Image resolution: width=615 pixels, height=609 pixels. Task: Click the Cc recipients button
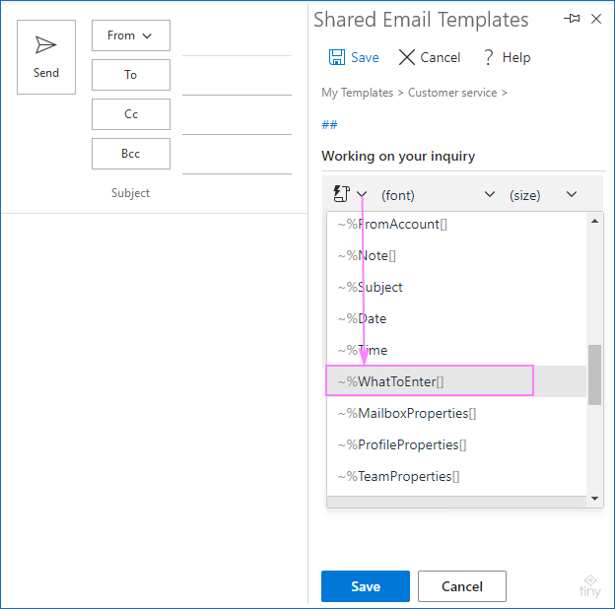pos(131,114)
